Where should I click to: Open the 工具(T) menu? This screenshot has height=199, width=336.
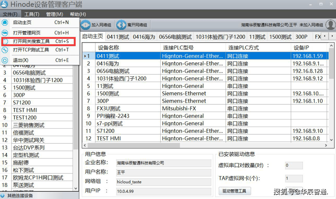32,14
